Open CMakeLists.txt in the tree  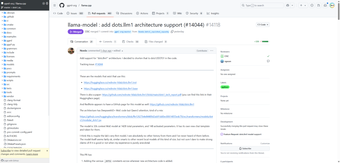pyautogui.click(x=14, y=140)
